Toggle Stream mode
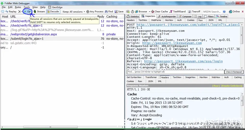Image resolution: width=245 pixels, height=130 pixels. (39, 11)
